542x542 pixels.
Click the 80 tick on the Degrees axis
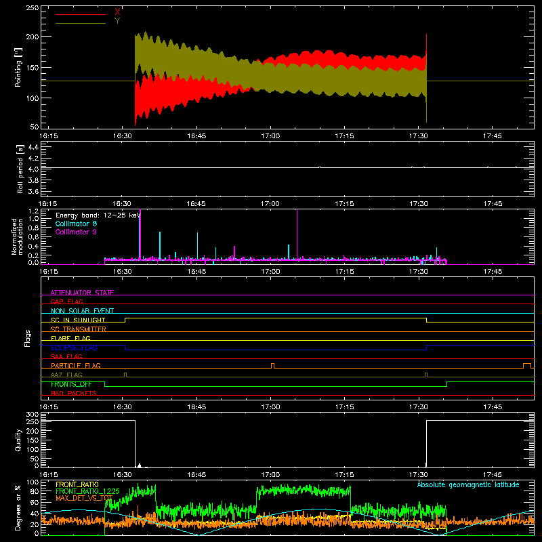click(35, 491)
